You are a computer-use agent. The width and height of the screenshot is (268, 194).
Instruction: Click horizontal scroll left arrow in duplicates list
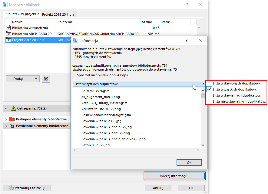75,150
